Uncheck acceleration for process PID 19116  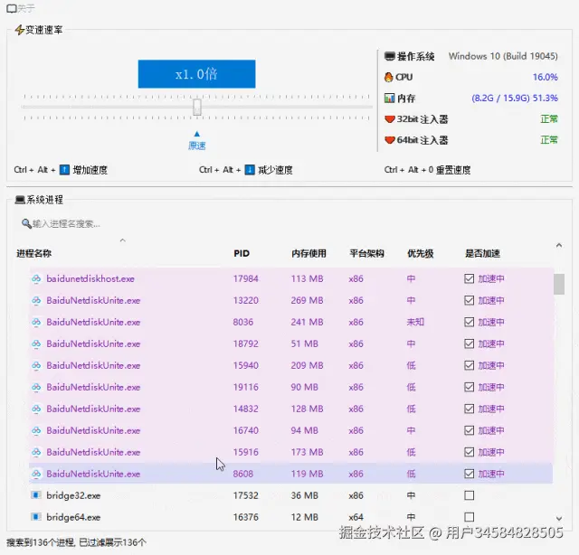(469, 387)
